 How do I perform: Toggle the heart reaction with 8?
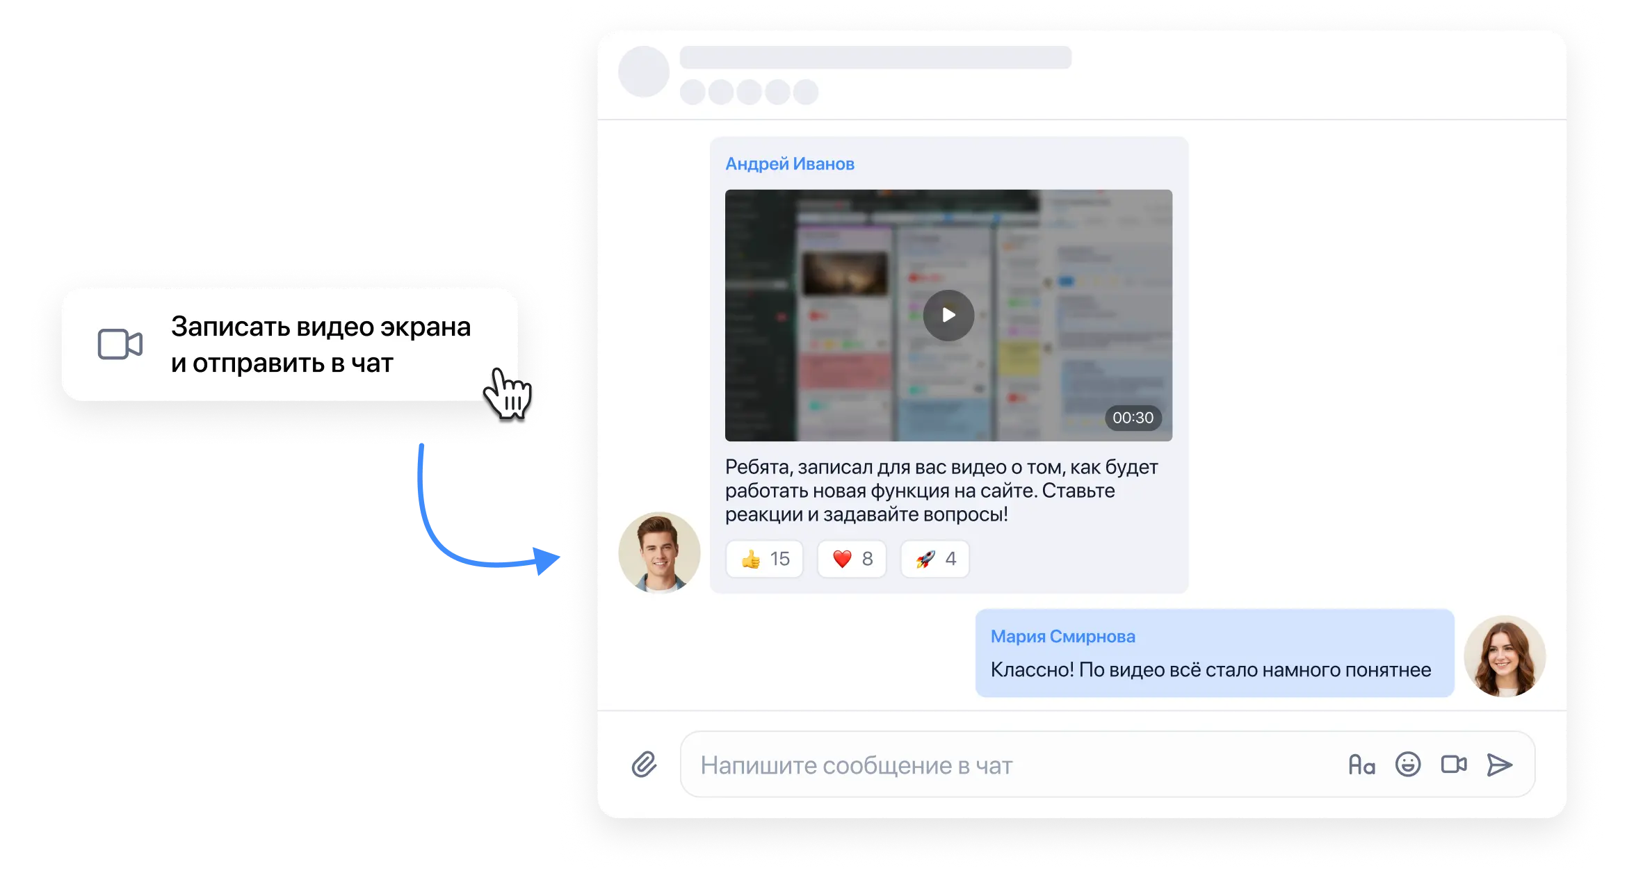coord(852,559)
